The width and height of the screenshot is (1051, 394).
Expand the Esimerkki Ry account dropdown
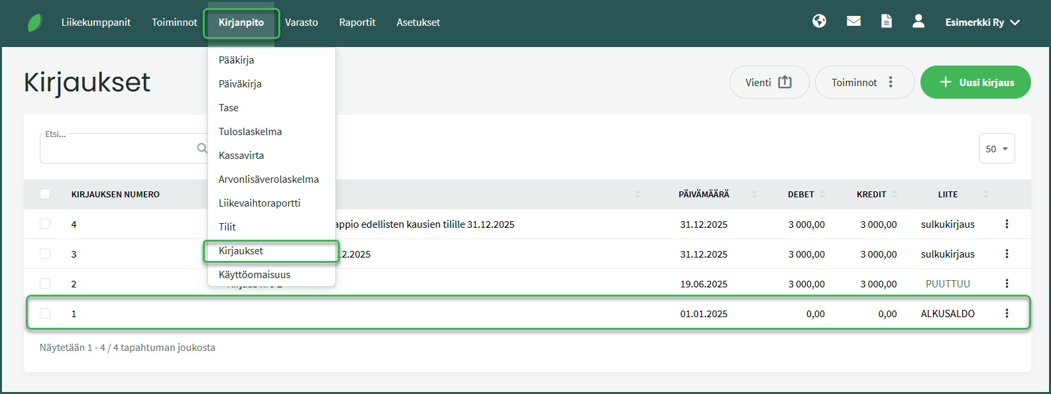click(982, 23)
